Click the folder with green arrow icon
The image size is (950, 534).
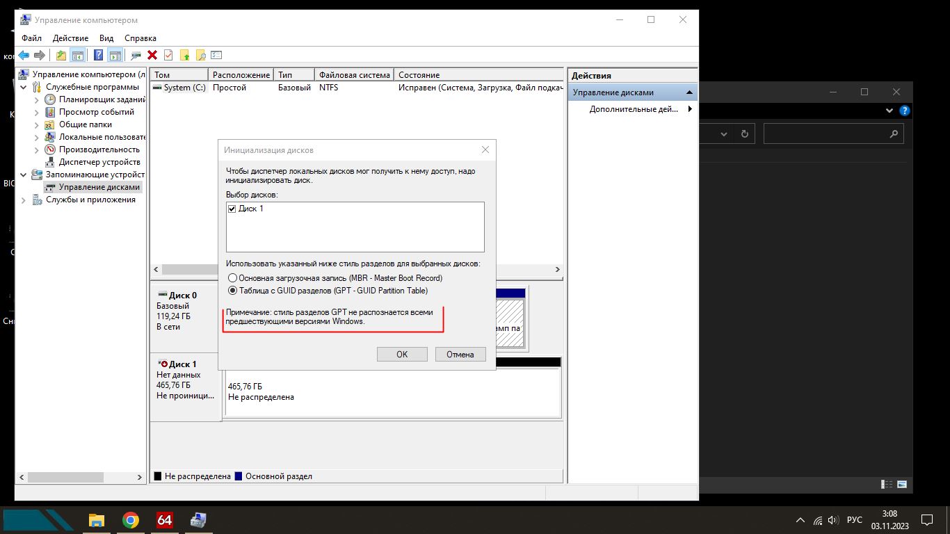185,55
